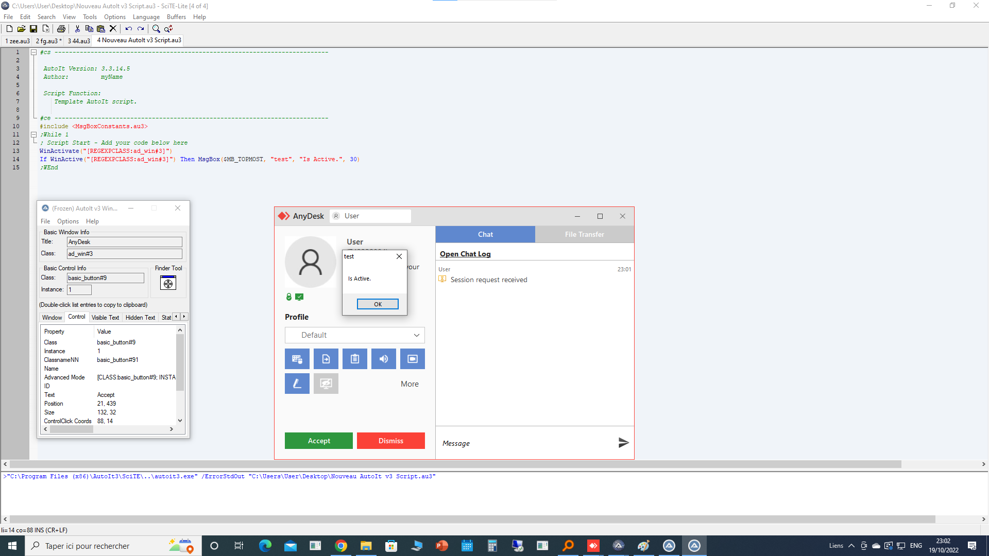Save the script with the floppy disk icon
Screen dimensions: 989x556
point(33,29)
